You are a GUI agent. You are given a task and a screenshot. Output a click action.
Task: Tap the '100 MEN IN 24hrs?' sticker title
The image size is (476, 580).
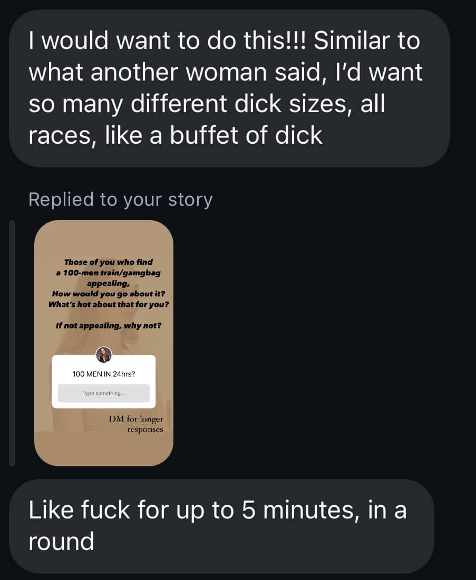104,374
